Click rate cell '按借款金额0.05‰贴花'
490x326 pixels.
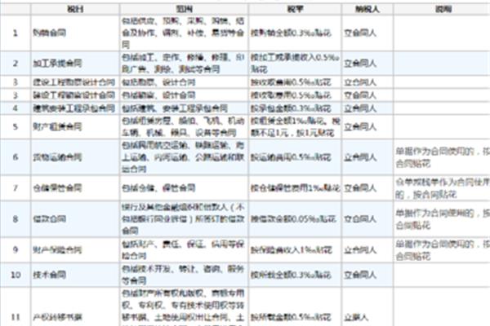click(x=293, y=218)
